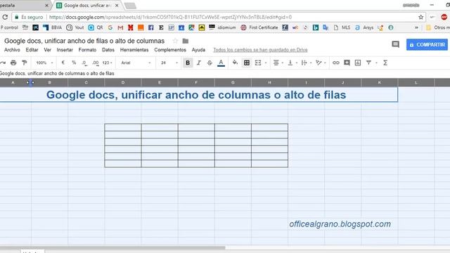
Task: Open the Formato menu
Action: (x=87, y=50)
